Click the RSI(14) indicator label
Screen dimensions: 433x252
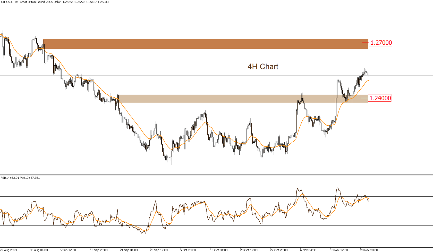click(x=20, y=178)
